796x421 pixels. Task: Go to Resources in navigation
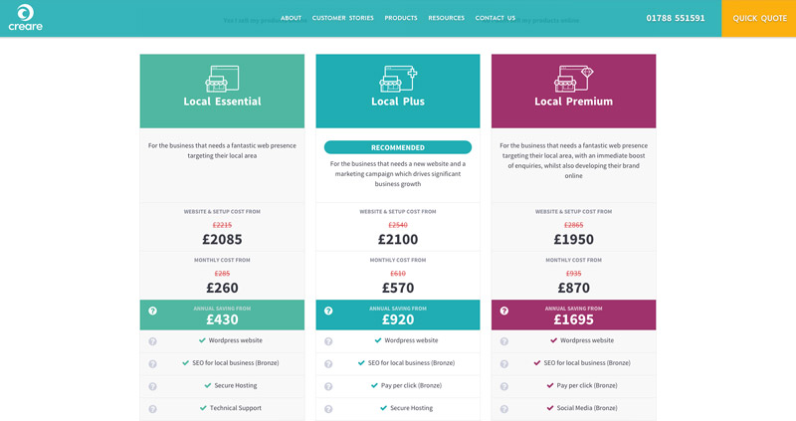pos(446,18)
